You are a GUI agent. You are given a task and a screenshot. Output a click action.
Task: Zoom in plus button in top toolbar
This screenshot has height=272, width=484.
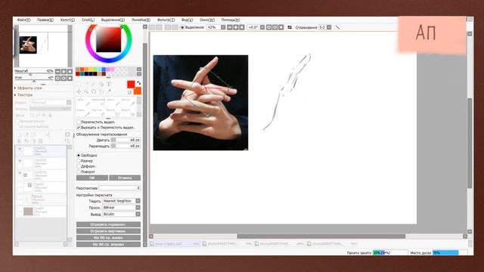click(236, 27)
